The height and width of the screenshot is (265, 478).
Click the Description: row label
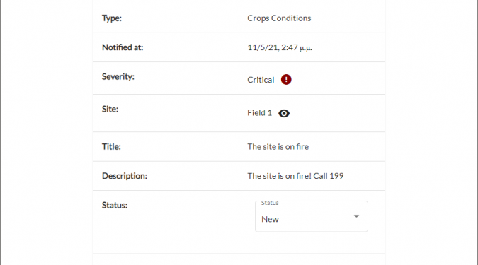125,176
